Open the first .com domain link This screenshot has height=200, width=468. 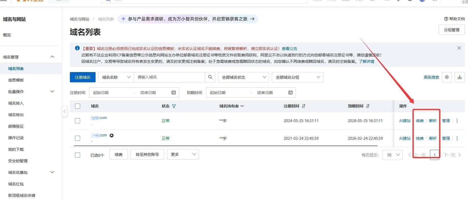pyautogui.click(x=99, y=118)
